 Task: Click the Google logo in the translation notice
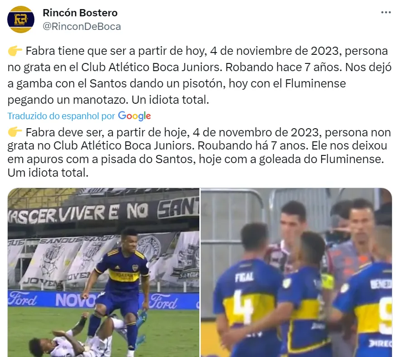click(135, 116)
